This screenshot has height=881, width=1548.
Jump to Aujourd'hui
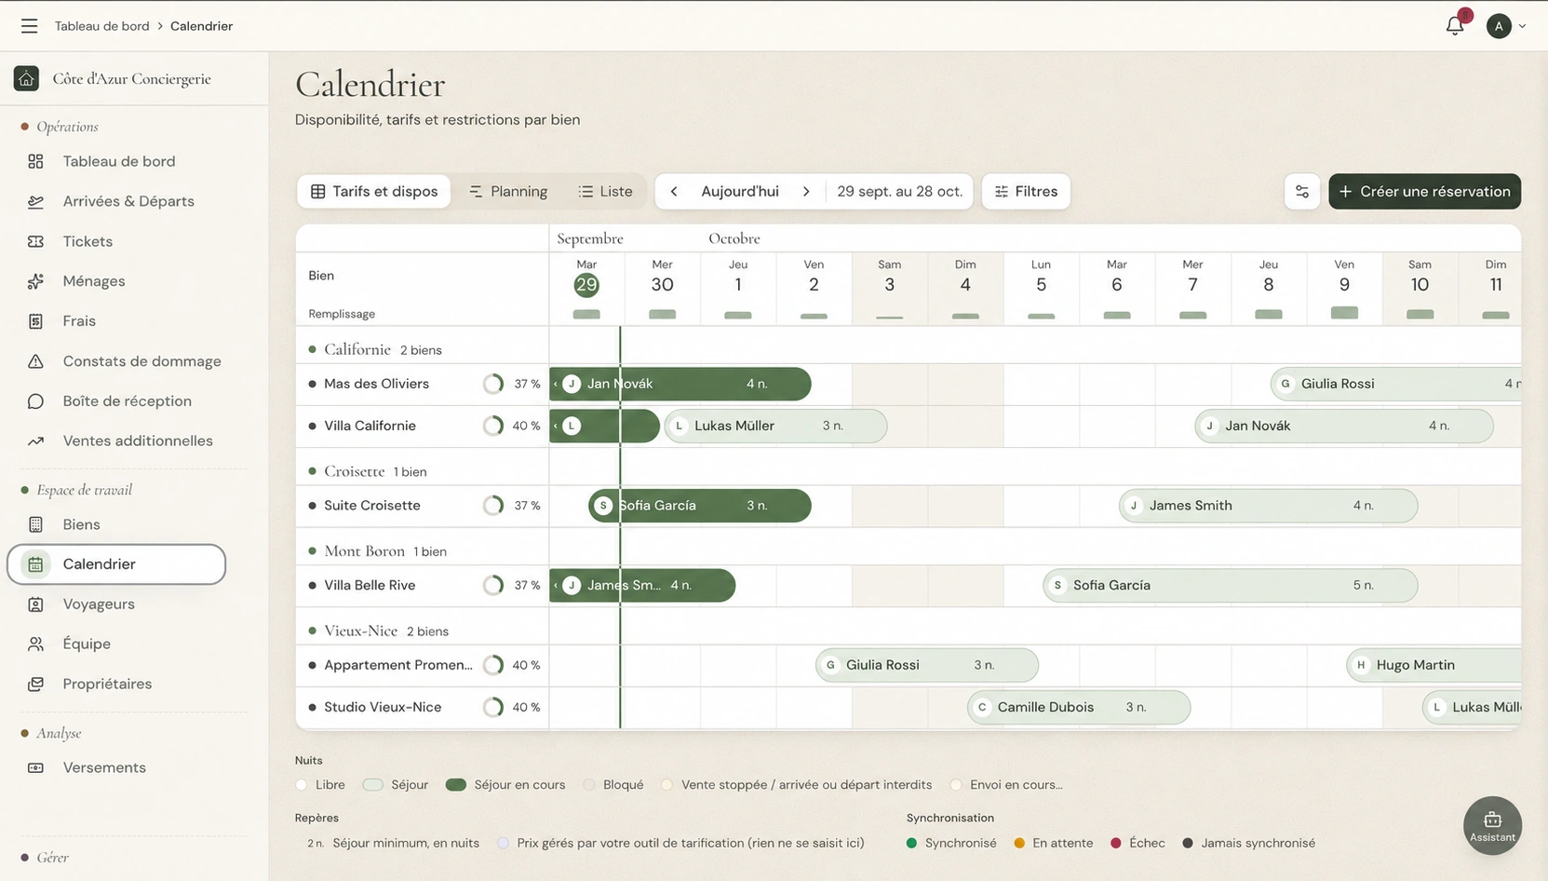click(740, 192)
